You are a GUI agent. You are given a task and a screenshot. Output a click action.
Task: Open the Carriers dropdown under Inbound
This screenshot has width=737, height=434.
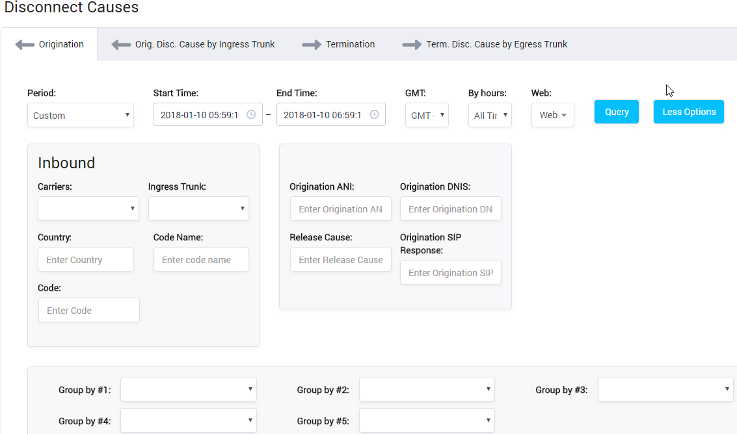[x=88, y=209]
